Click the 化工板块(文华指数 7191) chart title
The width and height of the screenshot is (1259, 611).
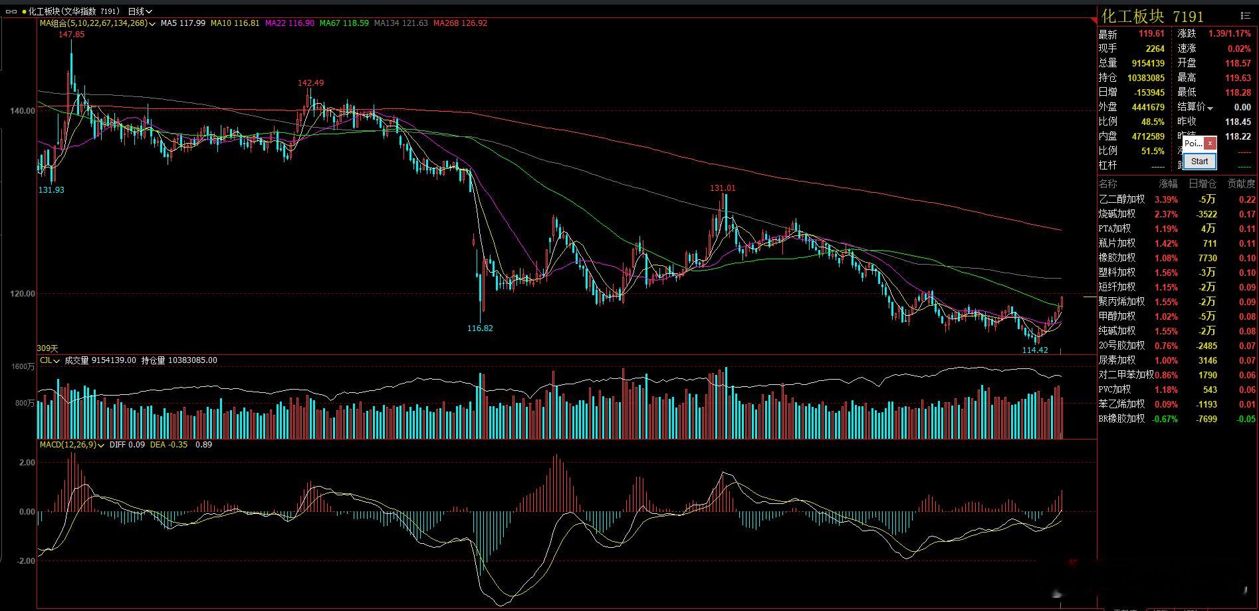pyautogui.click(x=74, y=11)
